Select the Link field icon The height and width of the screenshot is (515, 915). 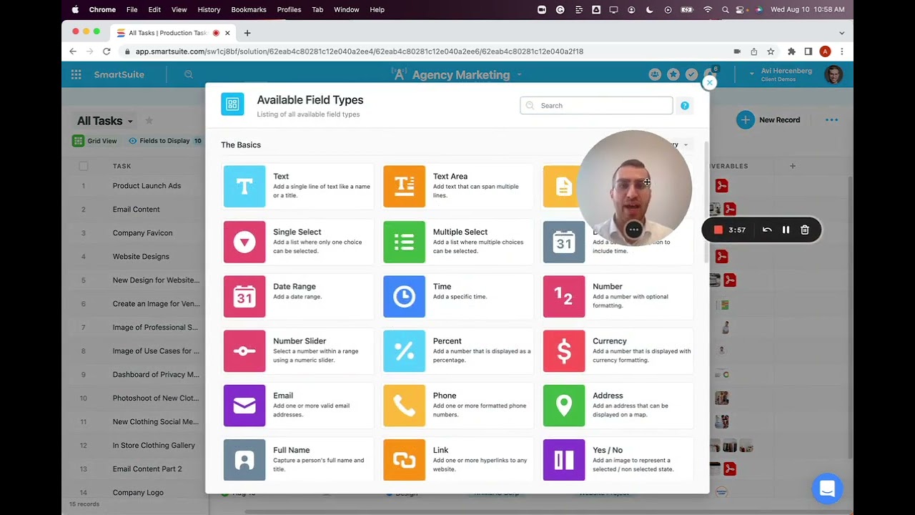404,460
